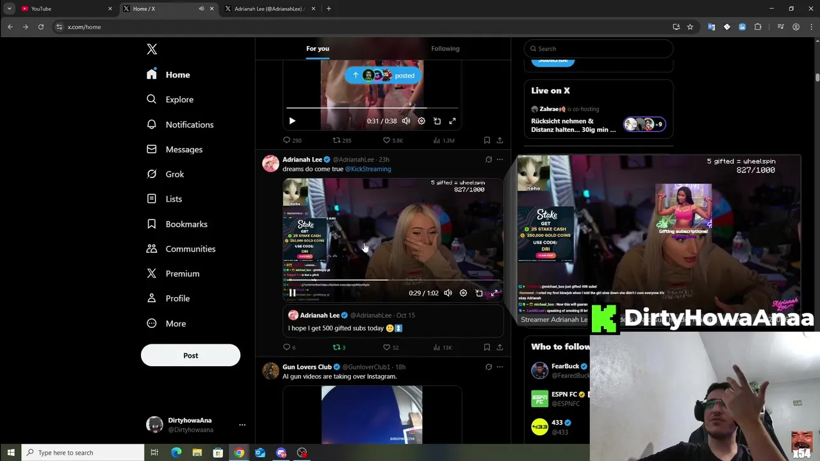Viewport: 820px width, 461px height.
Task: Open quoted post from Oct 15
Action: click(393, 321)
